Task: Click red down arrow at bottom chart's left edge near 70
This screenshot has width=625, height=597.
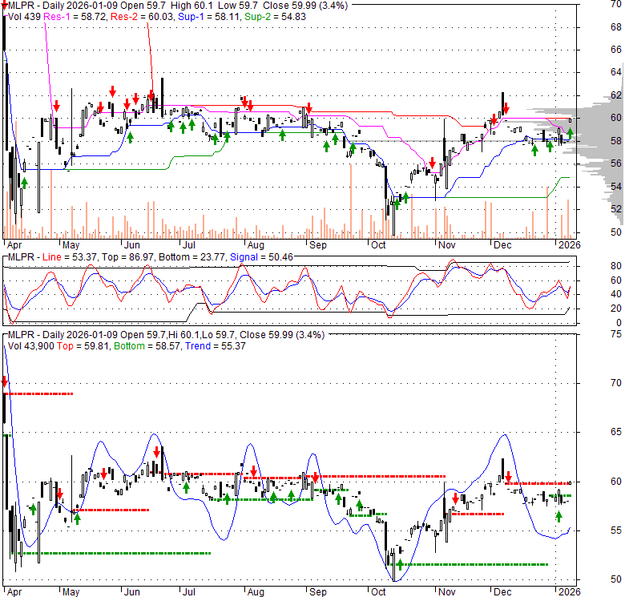Action: [x=4, y=381]
